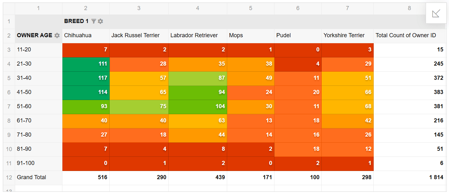Open the settings gear beside BREED 1
This screenshot has width=449, height=194.
click(100, 21)
